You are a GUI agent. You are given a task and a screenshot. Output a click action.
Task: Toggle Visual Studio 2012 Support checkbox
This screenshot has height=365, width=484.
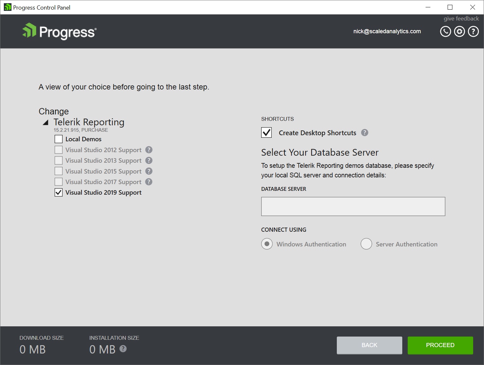point(58,150)
